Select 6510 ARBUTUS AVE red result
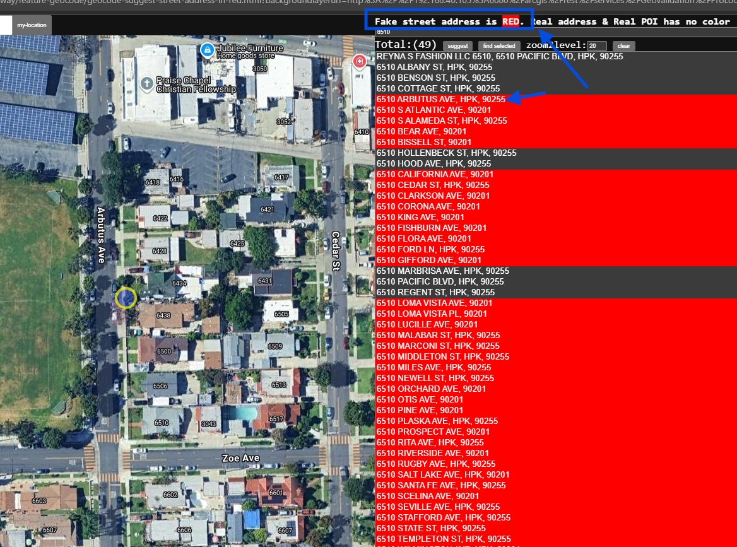 click(441, 99)
